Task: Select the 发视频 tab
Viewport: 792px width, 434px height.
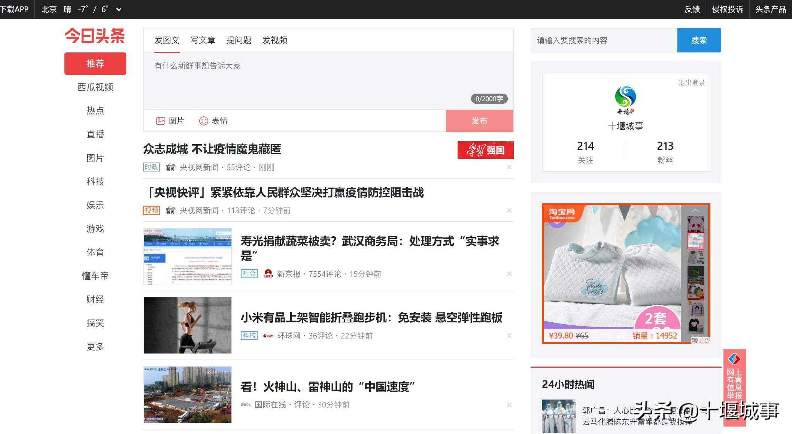Action: 274,40
